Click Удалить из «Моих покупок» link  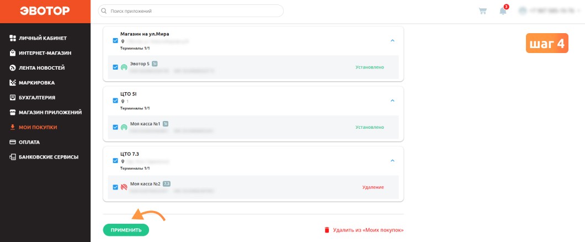(364, 230)
